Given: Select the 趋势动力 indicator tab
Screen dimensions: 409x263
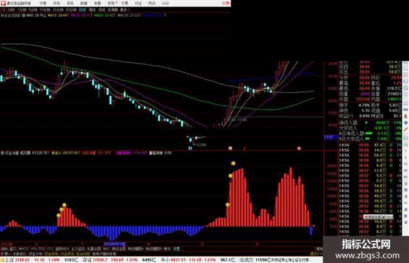Looking at the screenshot, I should pyautogui.click(x=62, y=249).
